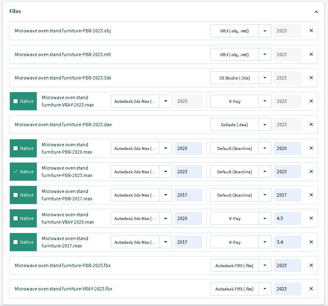Remove the PBR-2023.obj file with X icon

click(311, 31)
